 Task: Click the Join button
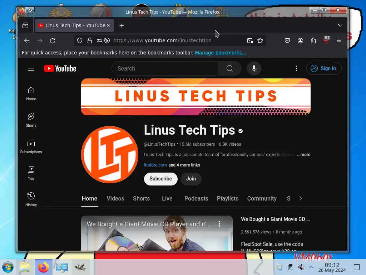(191, 179)
